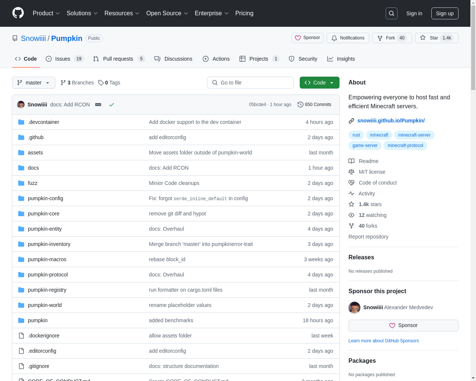Switch to the Discussions tab
This screenshot has height=381, width=476.
click(x=173, y=59)
